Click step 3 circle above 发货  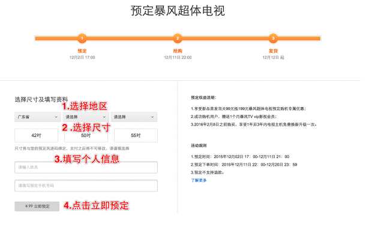pyautogui.click(x=274, y=38)
